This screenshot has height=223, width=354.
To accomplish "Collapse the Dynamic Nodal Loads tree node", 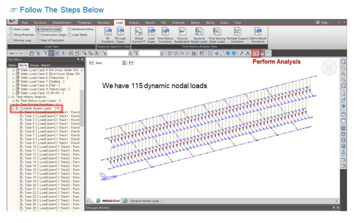I will tap(13, 108).
